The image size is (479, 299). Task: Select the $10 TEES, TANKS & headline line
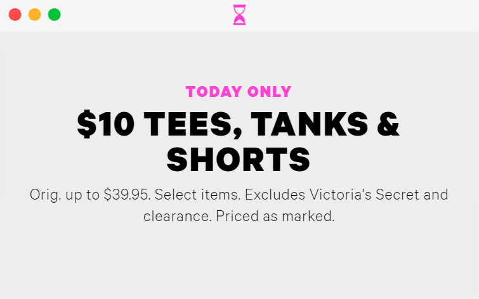(239, 124)
